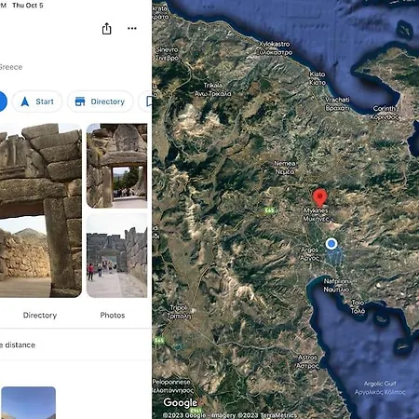Select the Corinth label on the map
Image resolution: width=419 pixels, height=419 pixels.
[385, 113]
